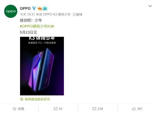Open reposts count 43
The width and height of the screenshot is (156, 113).
pos(61,109)
